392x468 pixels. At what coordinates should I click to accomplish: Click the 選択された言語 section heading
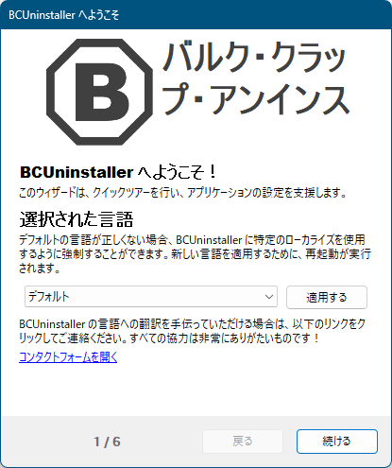coord(77,219)
